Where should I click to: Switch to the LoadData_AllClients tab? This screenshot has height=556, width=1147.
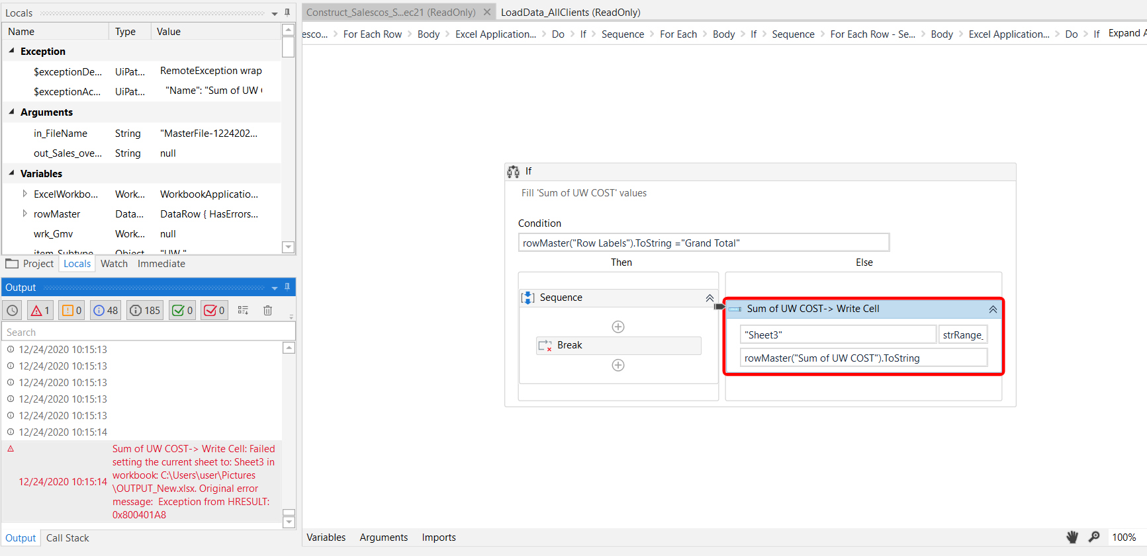(571, 12)
